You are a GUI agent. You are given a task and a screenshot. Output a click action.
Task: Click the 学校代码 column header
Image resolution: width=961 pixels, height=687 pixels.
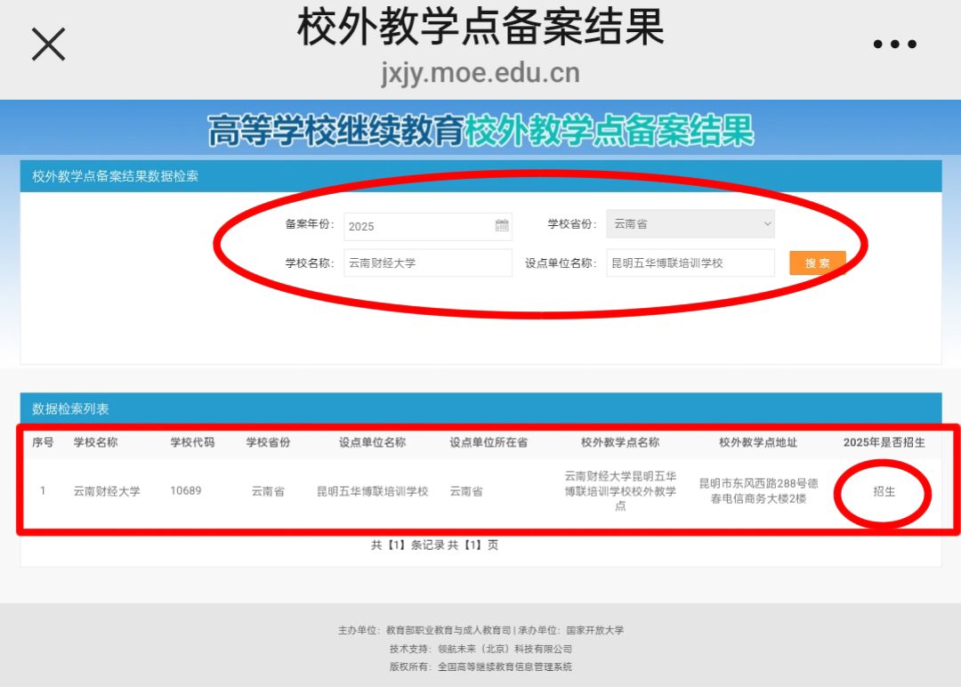(192, 442)
